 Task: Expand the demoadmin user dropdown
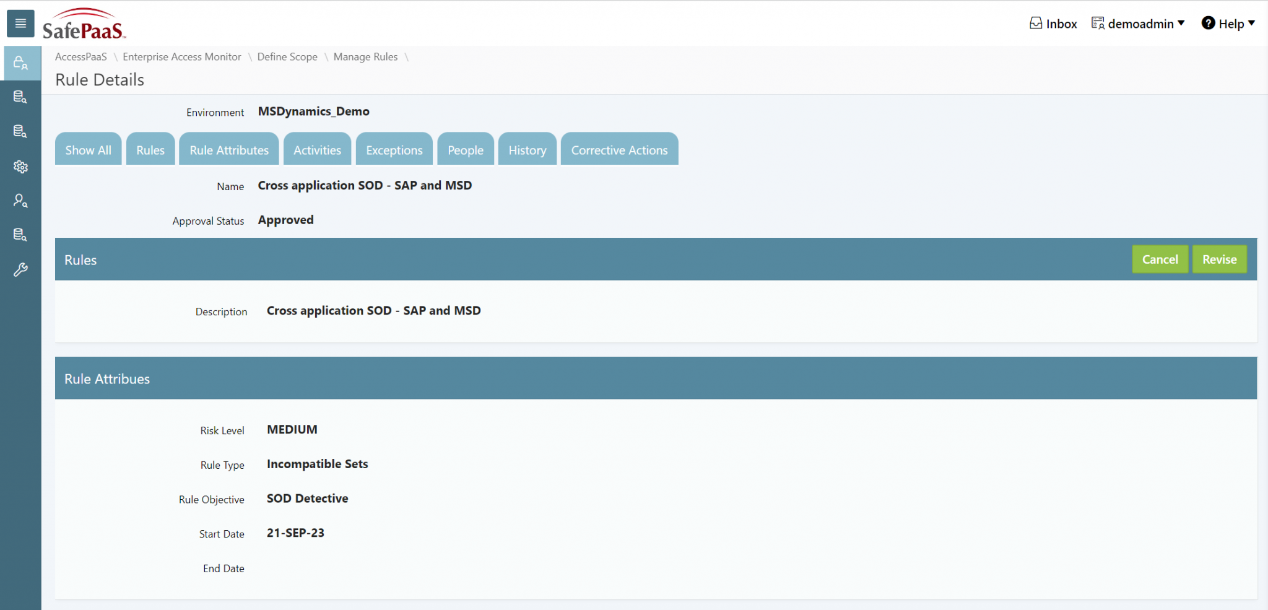(1138, 24)
